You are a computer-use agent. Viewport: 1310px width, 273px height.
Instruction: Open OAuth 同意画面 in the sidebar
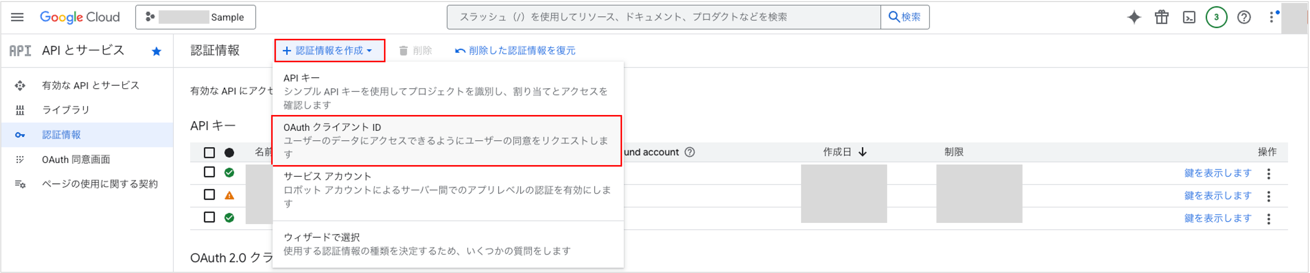pos(76,159)
